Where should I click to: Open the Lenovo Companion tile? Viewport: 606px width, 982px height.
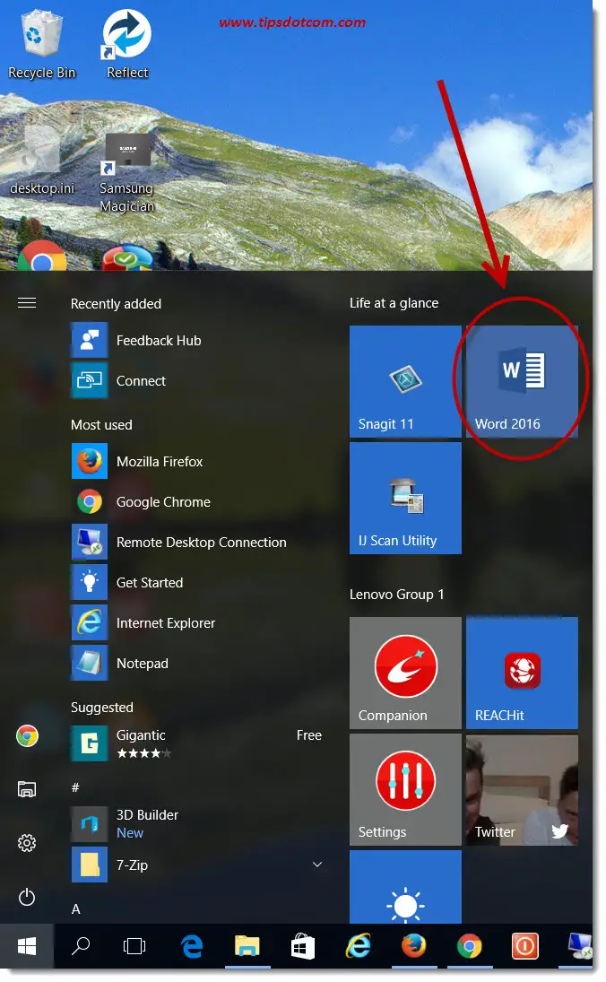coord(405,673)
